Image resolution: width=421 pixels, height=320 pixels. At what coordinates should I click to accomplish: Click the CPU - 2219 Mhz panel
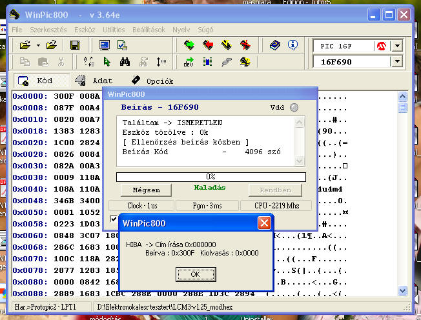(276, 206)
